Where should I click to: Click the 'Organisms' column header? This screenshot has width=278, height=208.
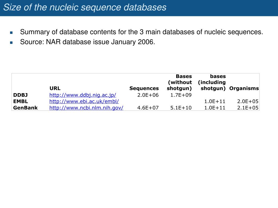[244, 88]
